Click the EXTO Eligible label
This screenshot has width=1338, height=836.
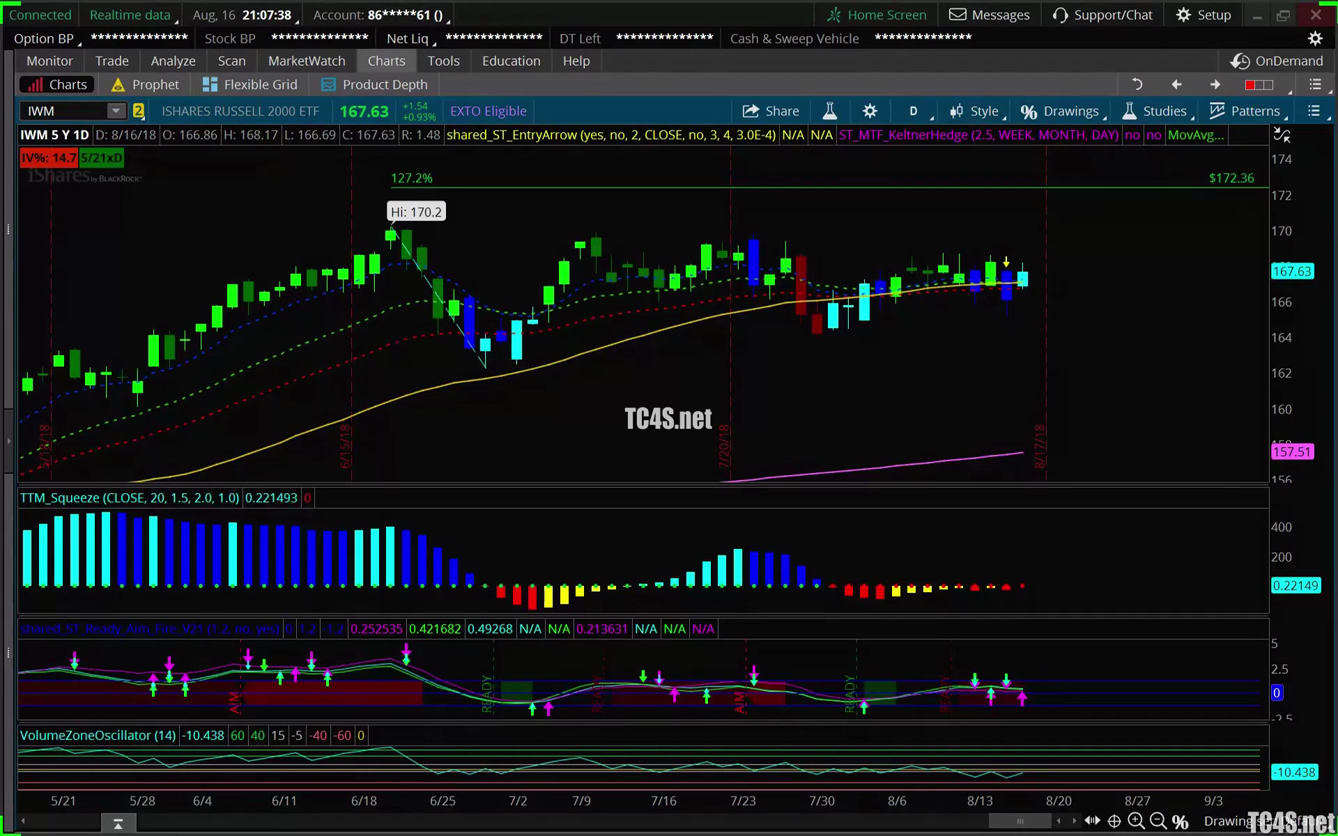pyautogui.click(x=489, y=111)
